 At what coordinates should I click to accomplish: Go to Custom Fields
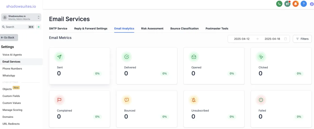click(11, 96)
